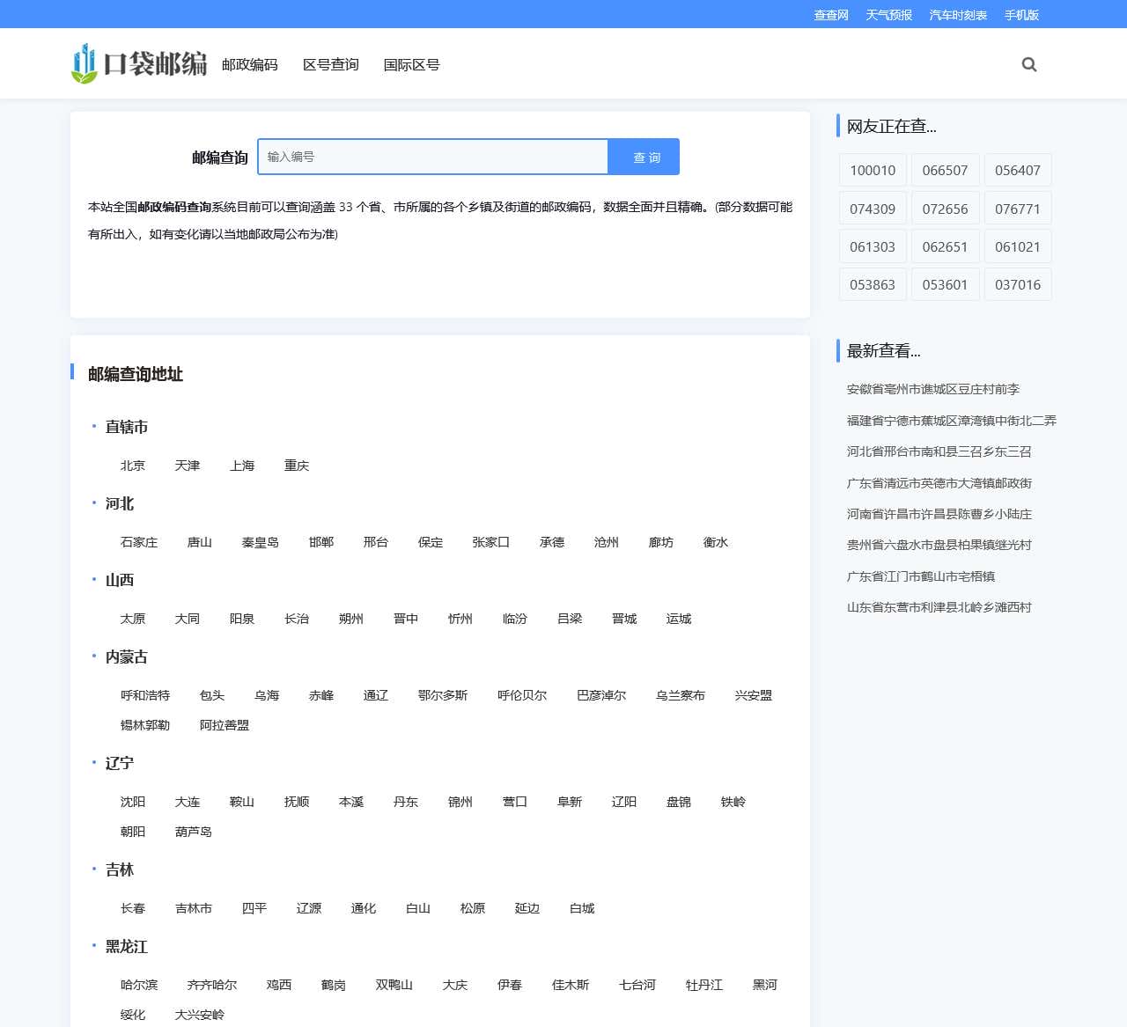Image resolution: width=1127 pixels, height=1027 pixels.
Task: Click the 口袋邮编 logo icon
Action: (85, 63)
